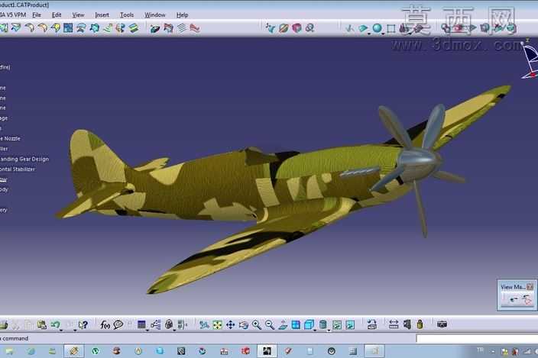Select the Rotate view icon
Screen dimensions: 538x358
click(244, 324)
